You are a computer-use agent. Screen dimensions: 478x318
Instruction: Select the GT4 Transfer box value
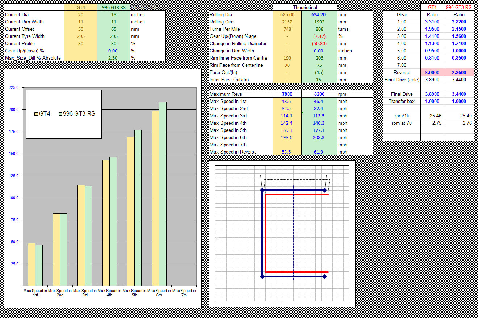[432, 102]
